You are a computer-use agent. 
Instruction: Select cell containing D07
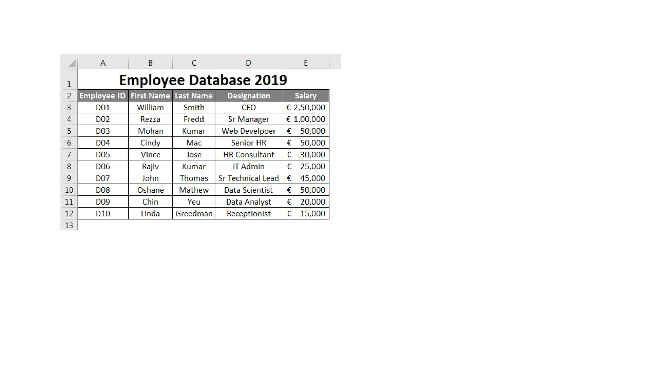click(103, 178)
